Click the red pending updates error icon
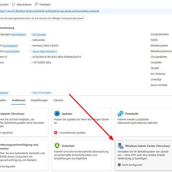 click(56, 133)
